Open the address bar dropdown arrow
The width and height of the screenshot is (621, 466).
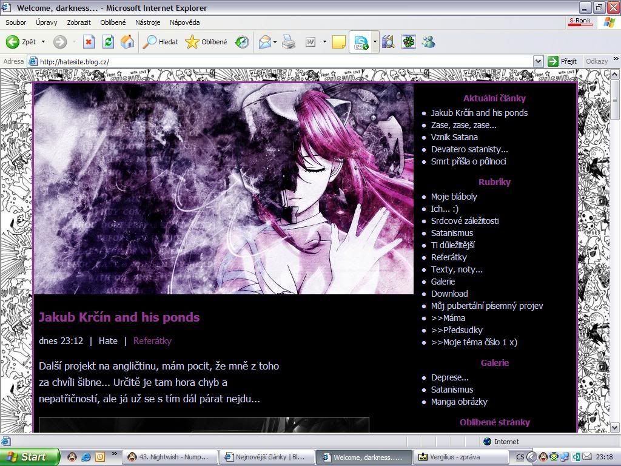[x=539, y=61]
